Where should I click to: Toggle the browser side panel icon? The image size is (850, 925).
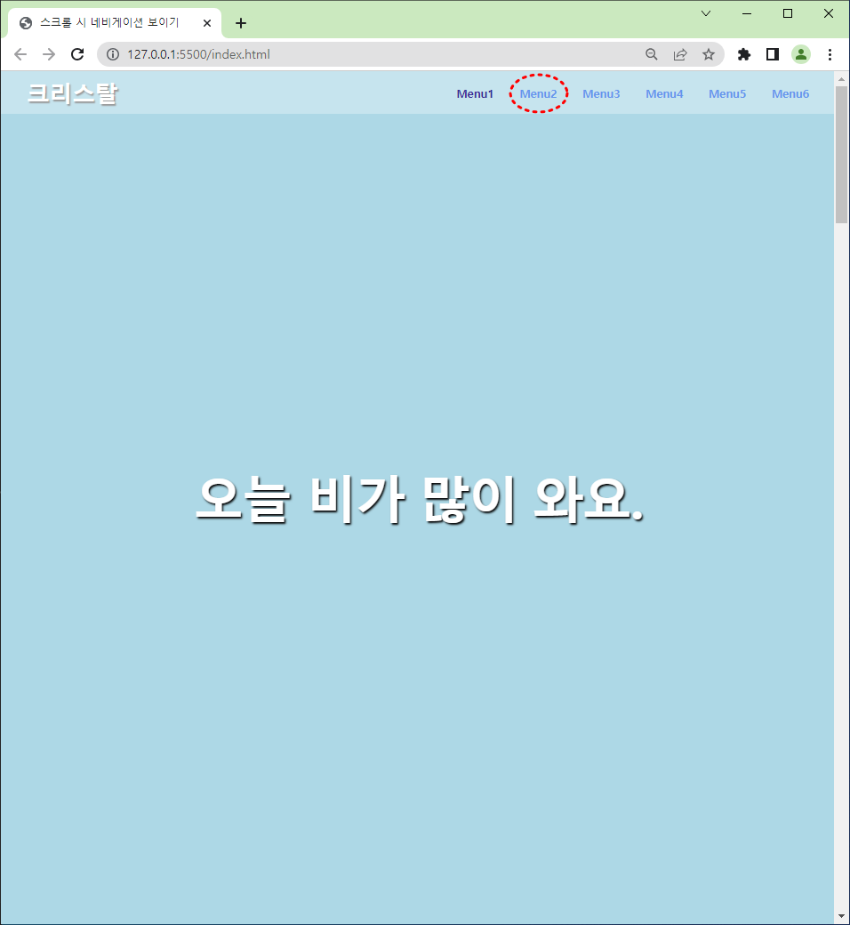point(772,54)
